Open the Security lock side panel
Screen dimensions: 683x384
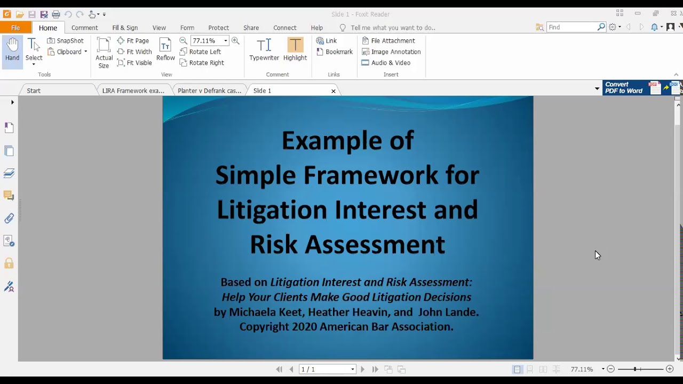click(9, 263)
